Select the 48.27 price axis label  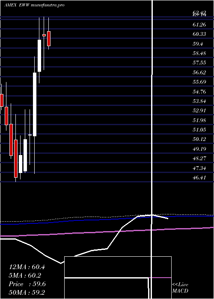pyautogui.click(x=199, y=158)
